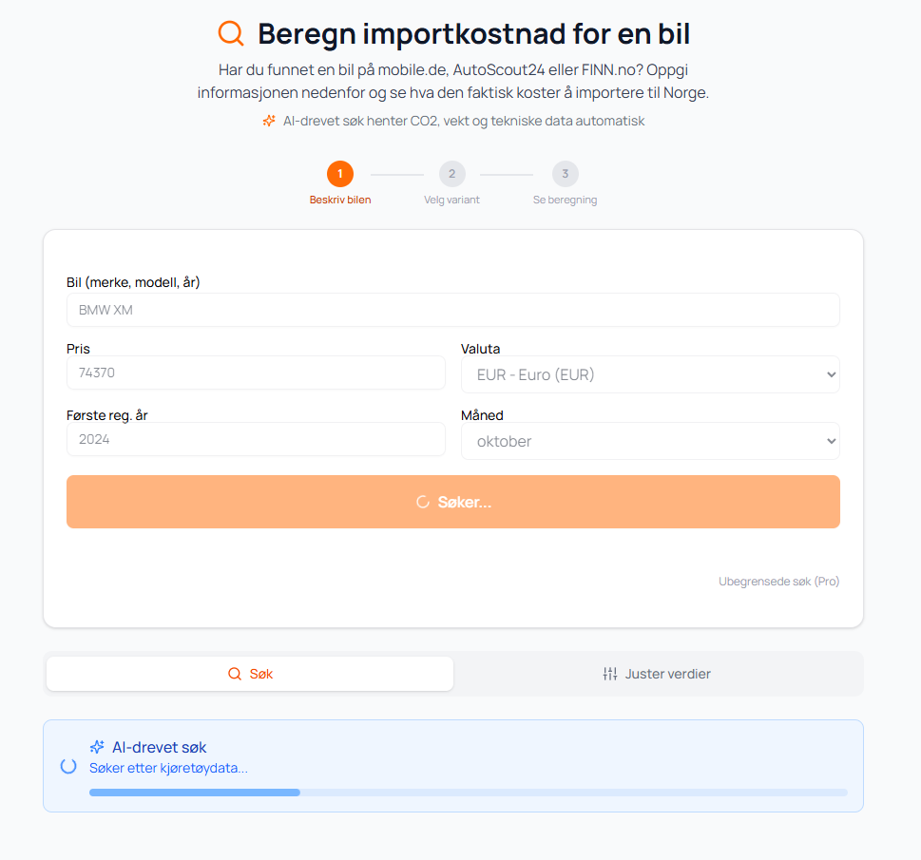Click the spinner icon in the Søker button
Screen dimensions: 921x860
(423, 502)
